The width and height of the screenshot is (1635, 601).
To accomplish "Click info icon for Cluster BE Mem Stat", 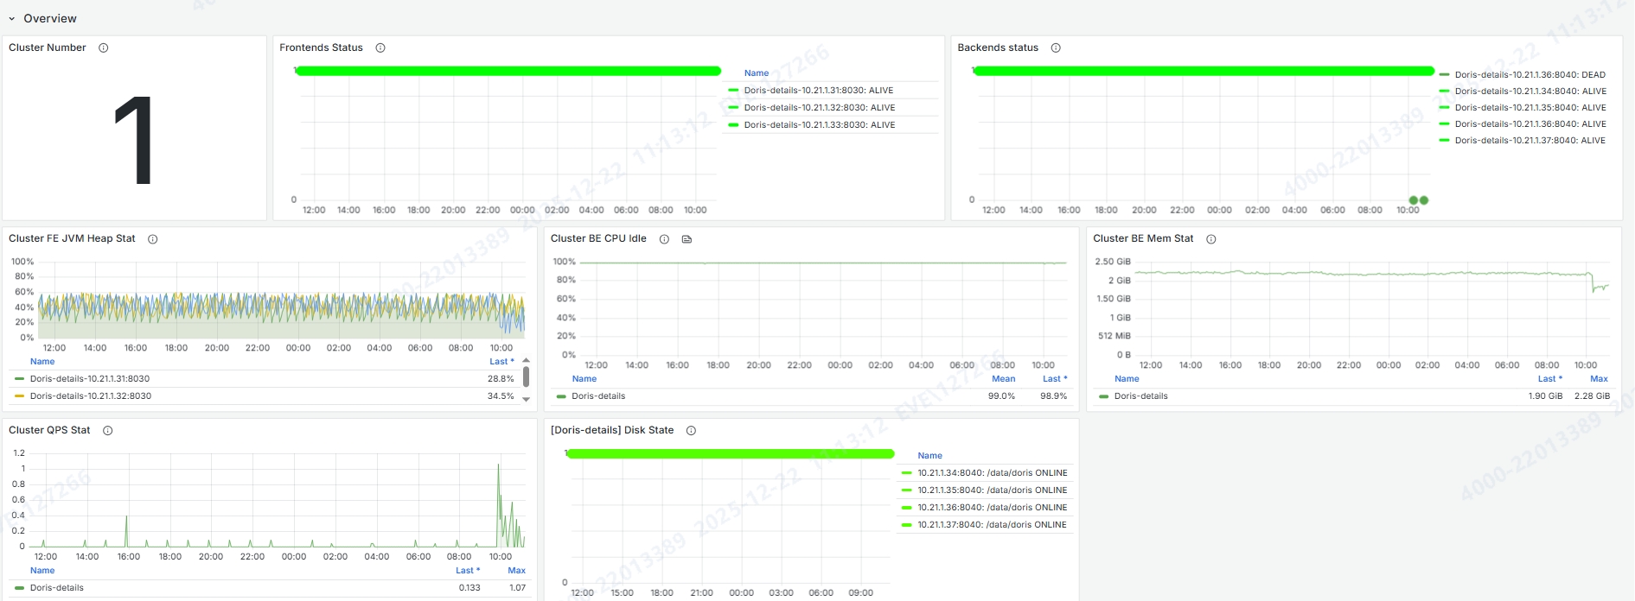I will (x=1211, y=239).
